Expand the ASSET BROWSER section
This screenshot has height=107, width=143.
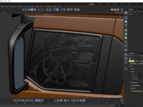click(x=130, y=85)
